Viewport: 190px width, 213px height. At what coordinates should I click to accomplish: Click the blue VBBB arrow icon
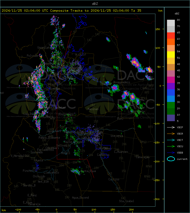pos(171,153)
